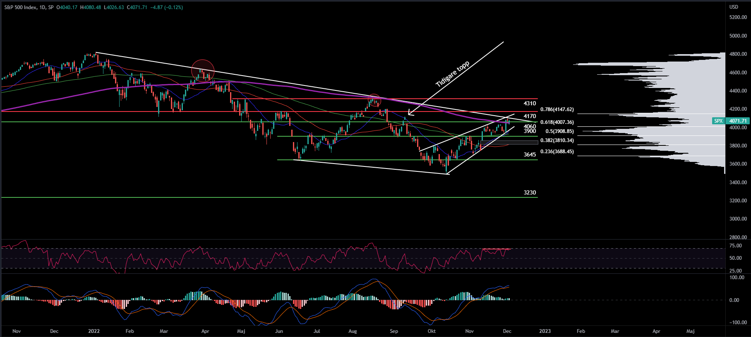This screenshot has width=751, height=337.
Task: Open the USD currency selector
Action: [x=733, y=7]
